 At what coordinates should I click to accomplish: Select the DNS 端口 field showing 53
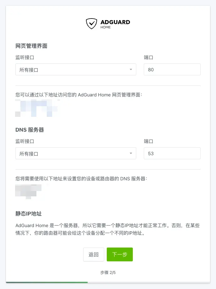pos(172,153)
